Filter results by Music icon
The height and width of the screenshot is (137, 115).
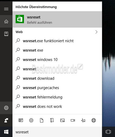pyautogui.click(x=83, y=120)
